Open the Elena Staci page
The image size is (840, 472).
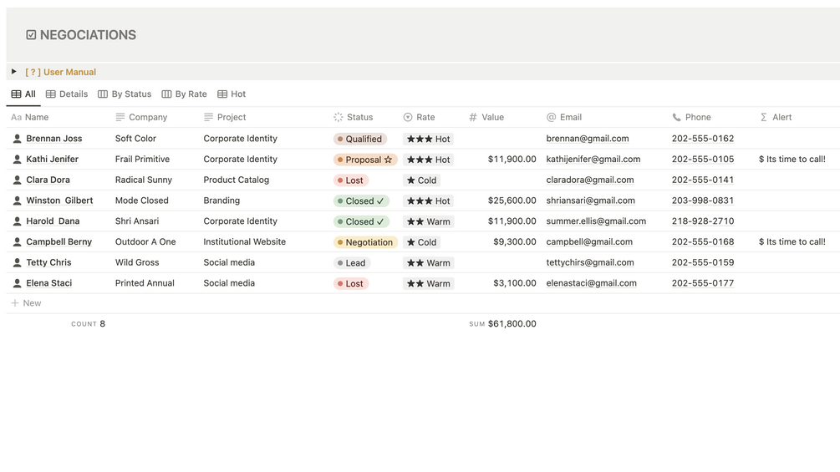pos(48,283)
